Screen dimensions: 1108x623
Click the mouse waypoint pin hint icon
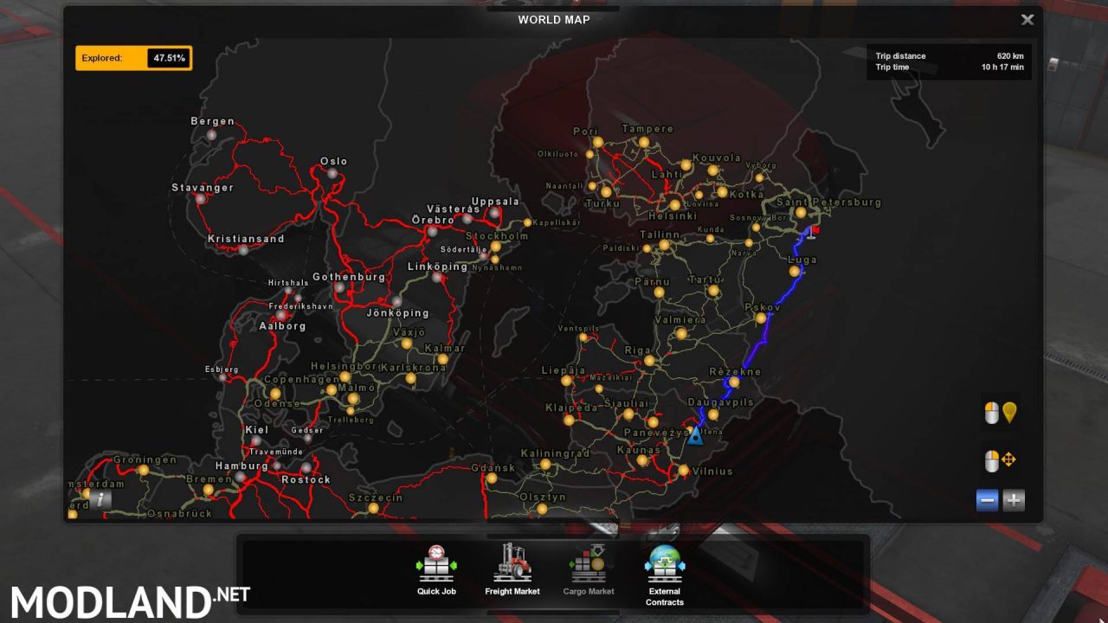click(1001, 414)
